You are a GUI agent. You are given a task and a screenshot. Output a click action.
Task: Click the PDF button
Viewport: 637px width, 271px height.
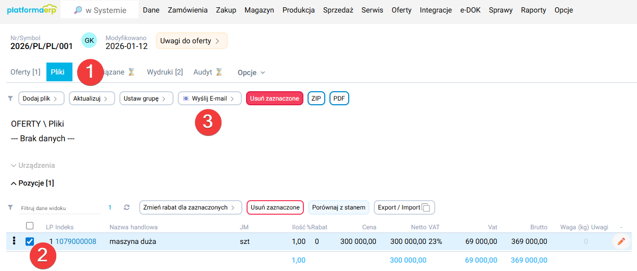[x=339, y=98]
